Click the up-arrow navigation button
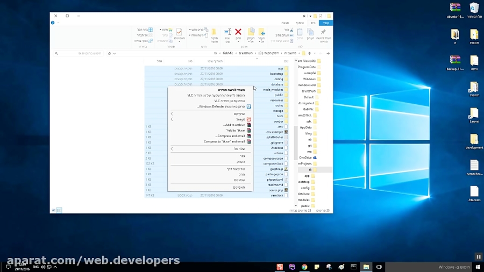The height and width of the screenshot is (272, 484). [309, 53]
